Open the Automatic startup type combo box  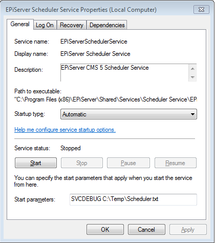pos(128,114)
